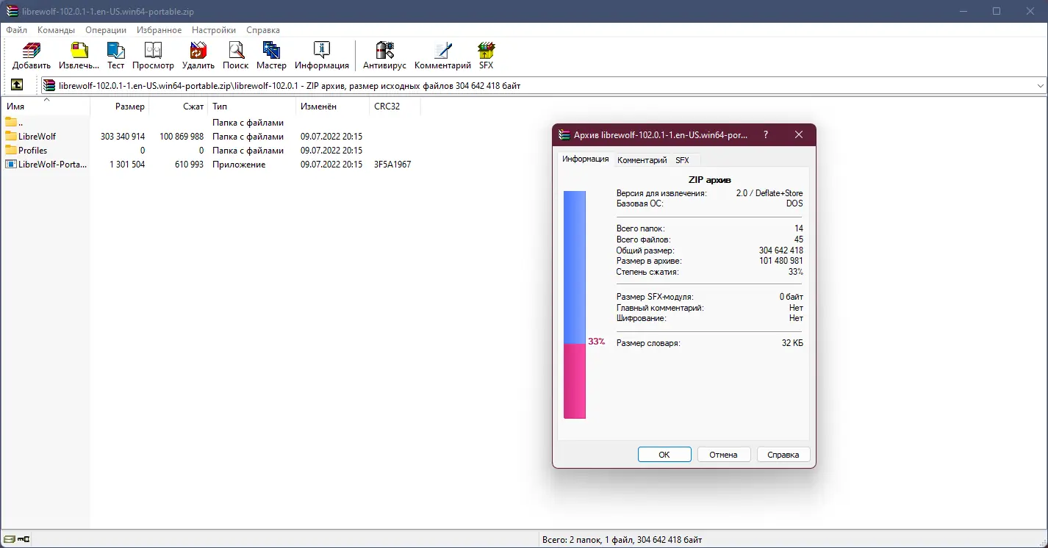
Task: Click the SFX toolbar icon
Action: [486, 50]
